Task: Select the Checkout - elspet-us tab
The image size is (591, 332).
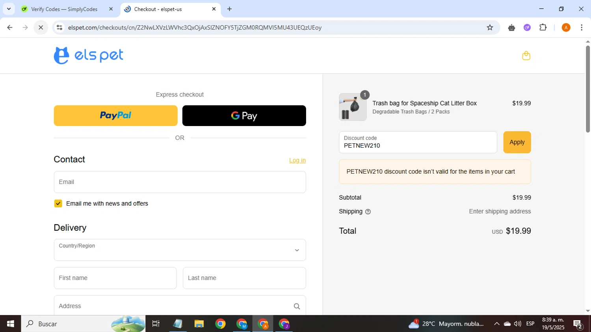Action: (x=158, y=9)
